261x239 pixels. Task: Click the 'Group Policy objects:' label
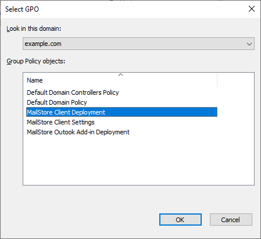[x=36, y=61]
